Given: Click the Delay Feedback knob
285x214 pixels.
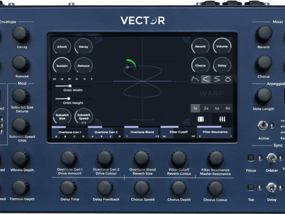Looking at the screenshot, I should 105,188.
